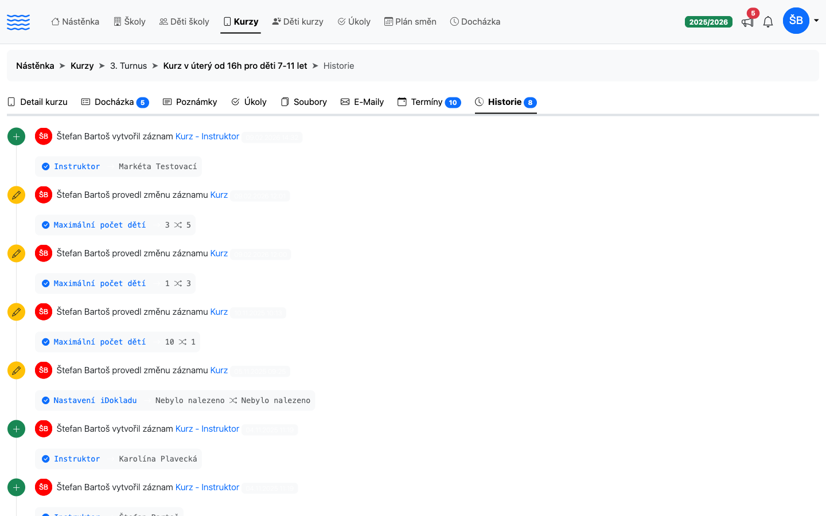The image size is (826, 516).
Task: Select the 2025/2026 school year badge
Action: coord(708,22)
